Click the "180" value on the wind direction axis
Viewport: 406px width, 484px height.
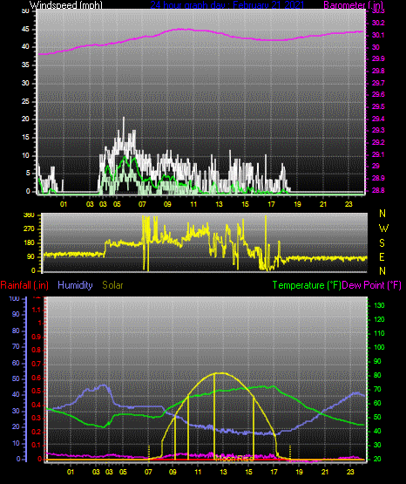click(x=29, y=243)
